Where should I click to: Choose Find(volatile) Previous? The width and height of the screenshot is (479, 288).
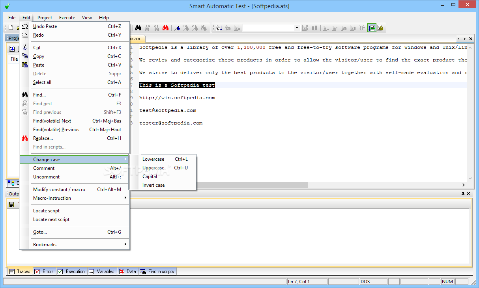75,130
